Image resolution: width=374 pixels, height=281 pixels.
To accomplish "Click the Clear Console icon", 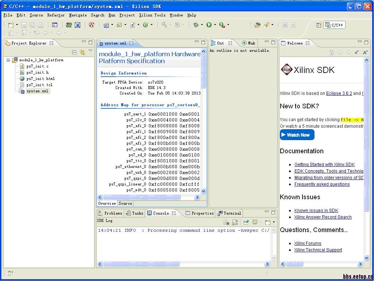I will (x=226, y=222).
